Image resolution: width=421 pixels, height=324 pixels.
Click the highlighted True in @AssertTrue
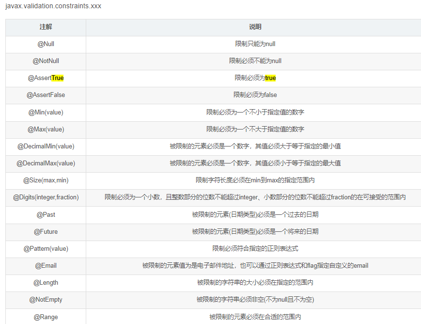pos(56,78)
